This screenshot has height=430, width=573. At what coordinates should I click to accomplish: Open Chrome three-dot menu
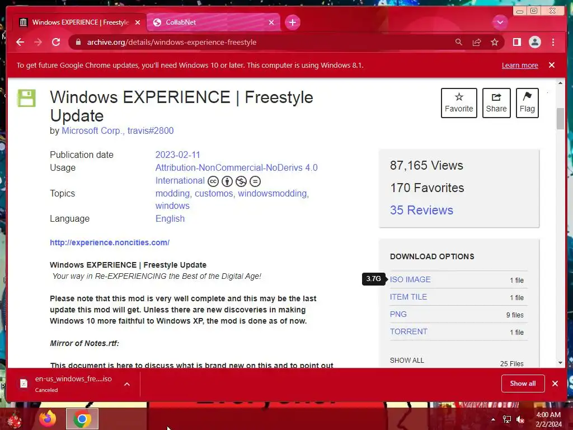click(x=553, y=43)
